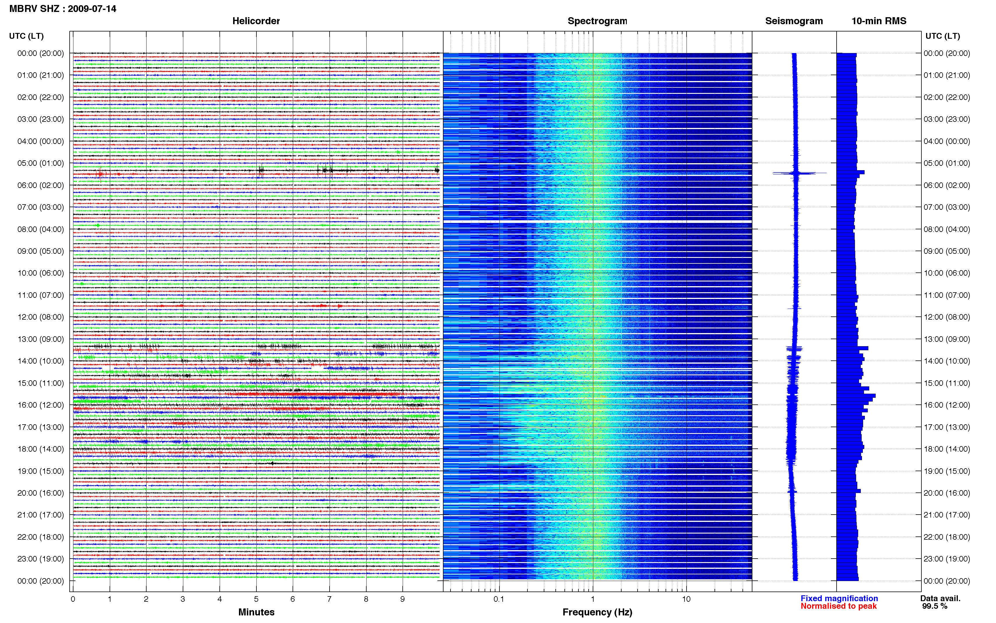The height and width of the screenshot is (623, 996).
Task: Click left time label 20:00 (16:00)
Action: pyautogui.click(x=41, y=493)
